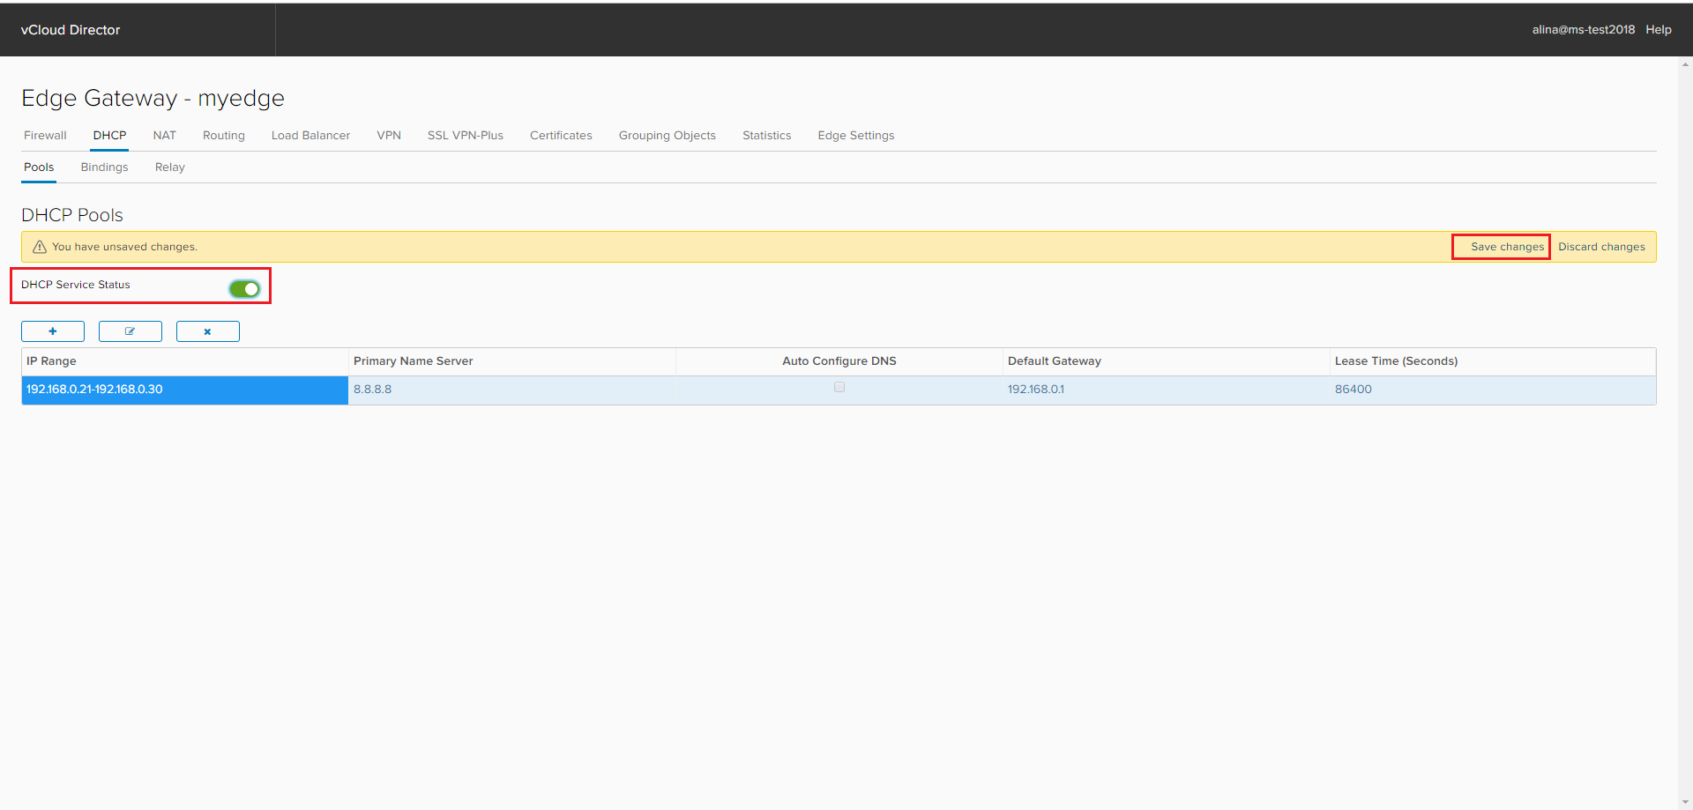Disable the DHCP Service Status switch

pyautogui.click(x=244, y=288)
